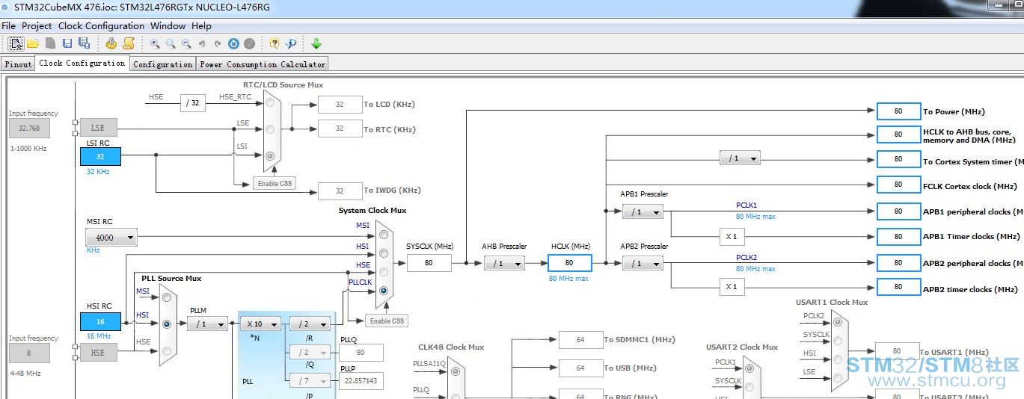
Task: Open a project with the folder icon
Action: coord(33,43)
